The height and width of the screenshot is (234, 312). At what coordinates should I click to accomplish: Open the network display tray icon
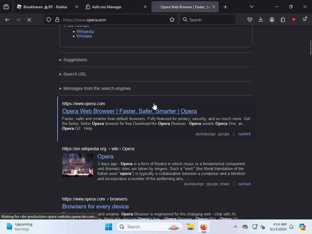[255, 227]
